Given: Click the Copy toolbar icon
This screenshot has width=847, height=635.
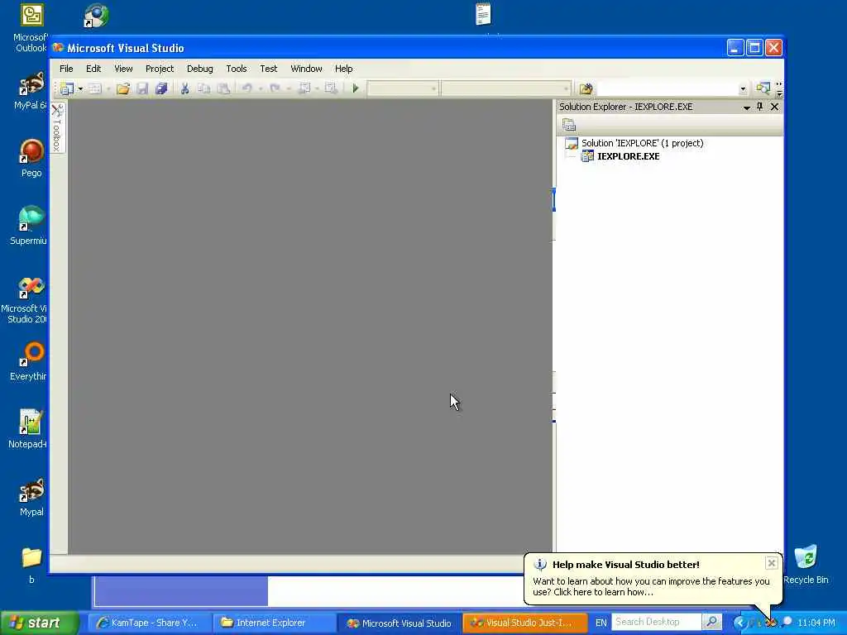Looking at the screenshot, I should [x=203, y=88].
